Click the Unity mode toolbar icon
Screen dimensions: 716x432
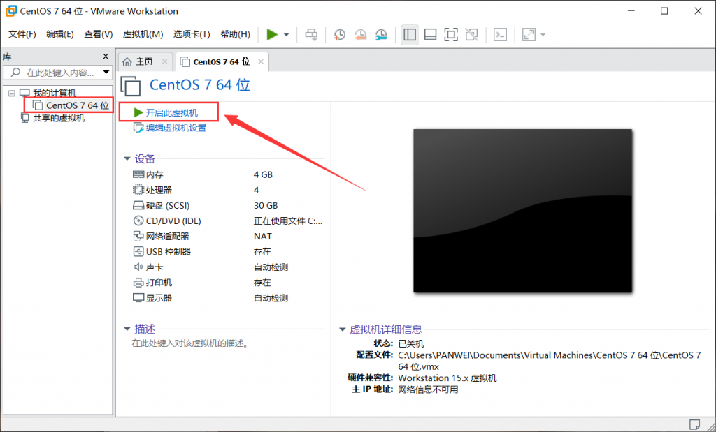pos(472,35)
